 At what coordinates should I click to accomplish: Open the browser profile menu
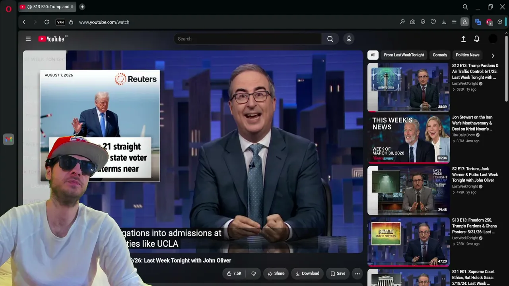click(x=464, y=22)
